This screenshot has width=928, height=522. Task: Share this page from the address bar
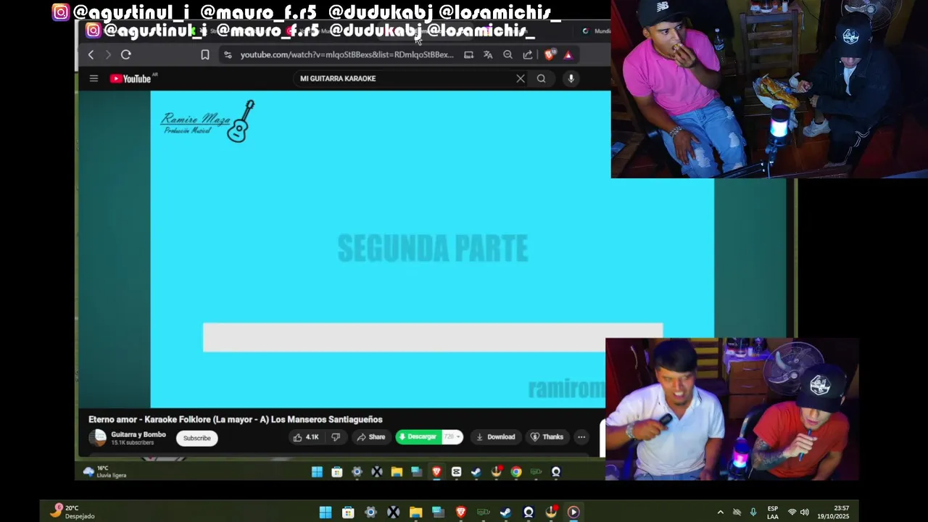pyautogui.click(x=528, y=54)
